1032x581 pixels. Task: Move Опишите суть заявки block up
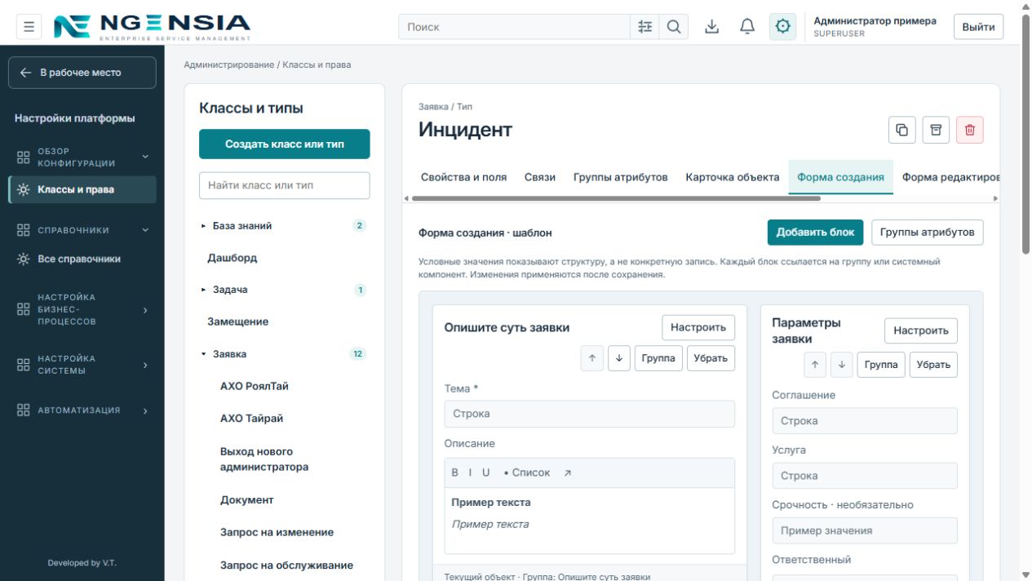click(592, 358)
